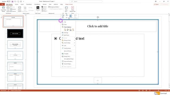Switch to the Shape Format tab
This screenshot has height=95, width=170.
pos(69,4)
